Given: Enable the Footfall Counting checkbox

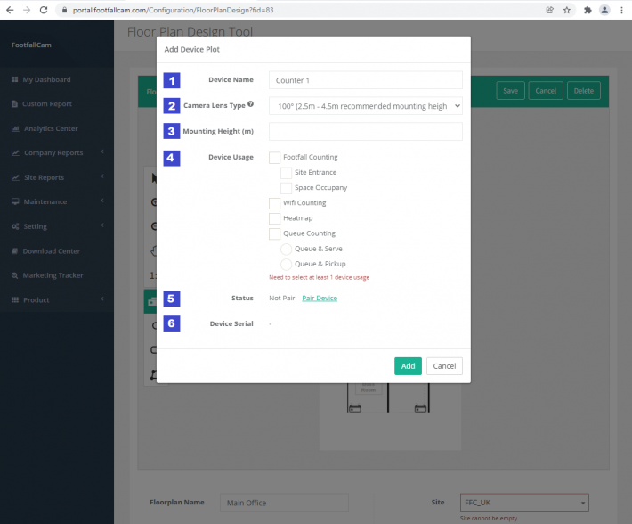Looking at the screenshot, I should tap(275, 158).
